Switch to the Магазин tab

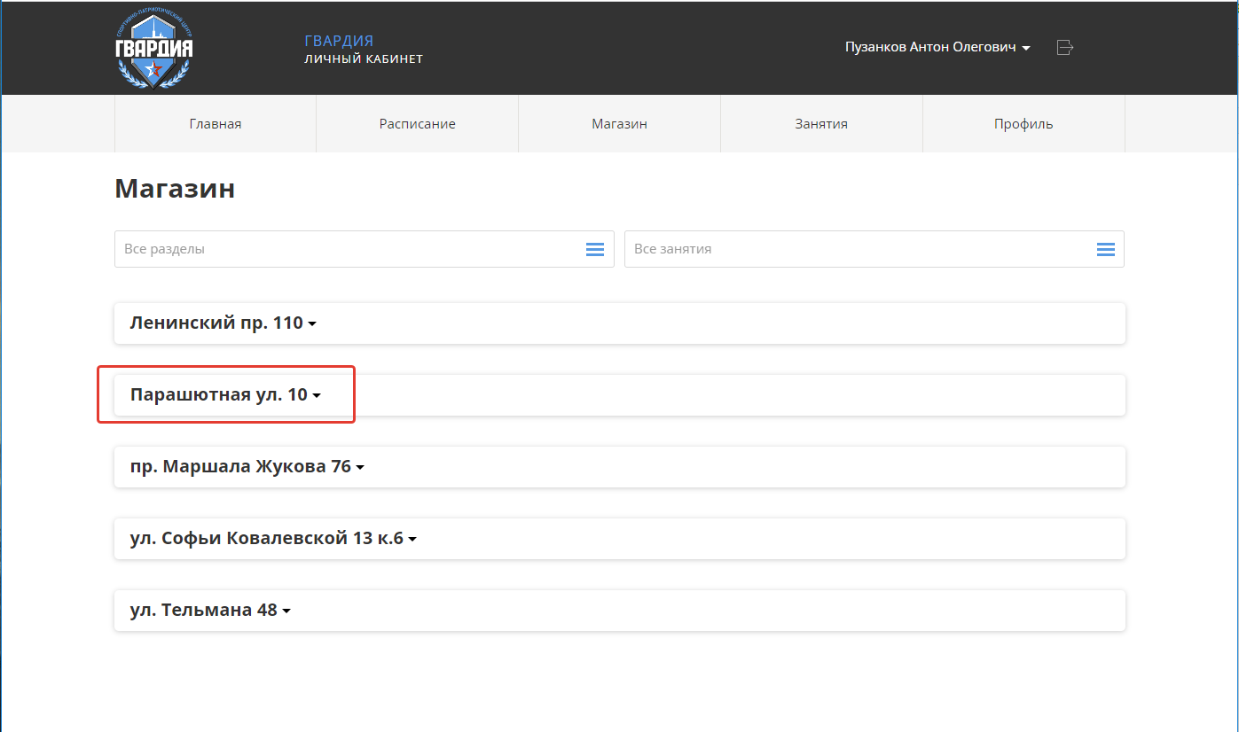tap(620, 124)
